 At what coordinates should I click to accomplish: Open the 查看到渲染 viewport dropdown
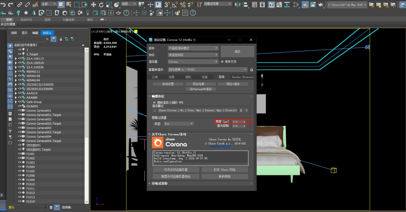tap(208, 69)
